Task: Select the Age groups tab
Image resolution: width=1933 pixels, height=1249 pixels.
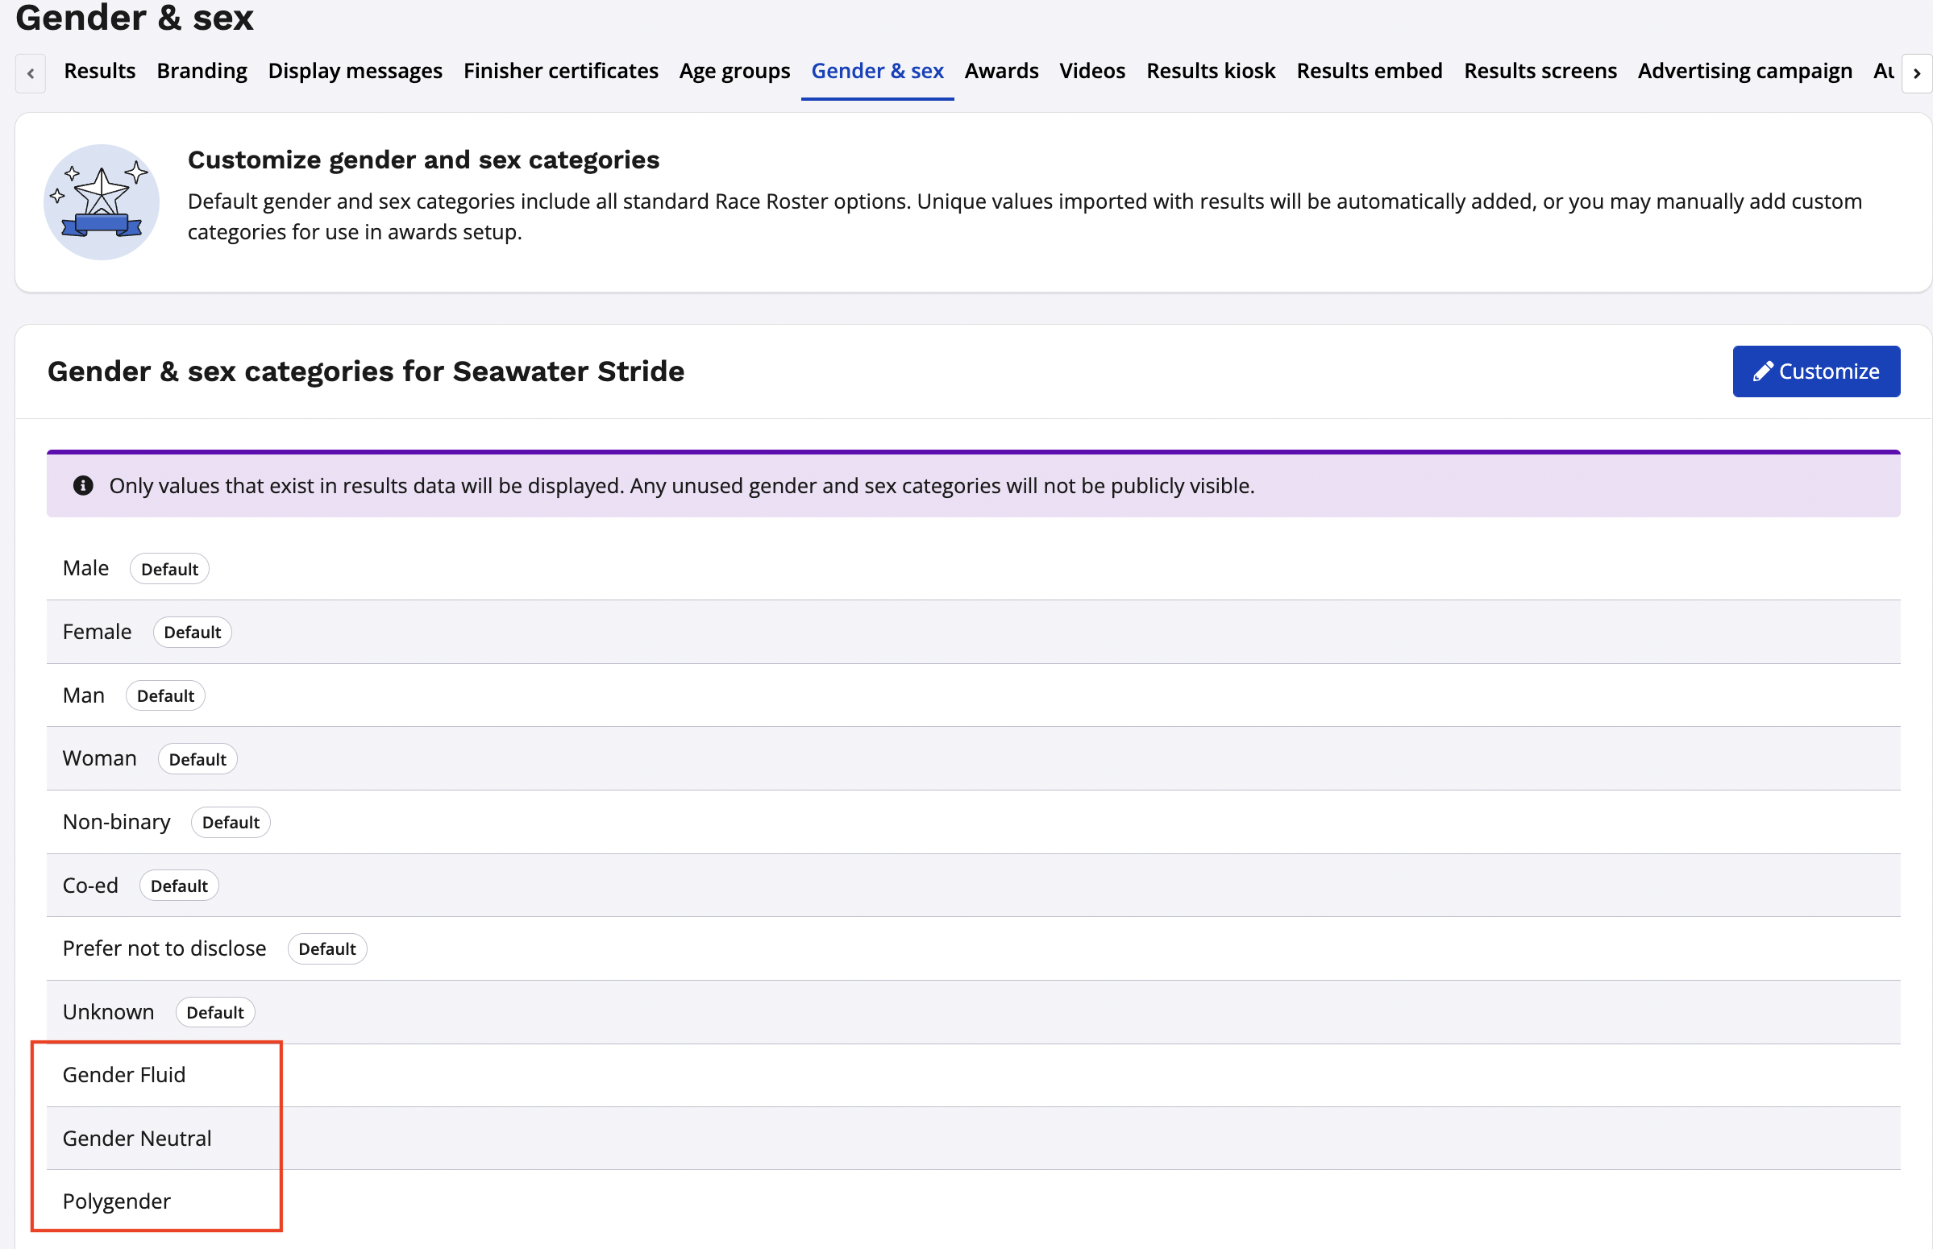Action: click(734, 72)
